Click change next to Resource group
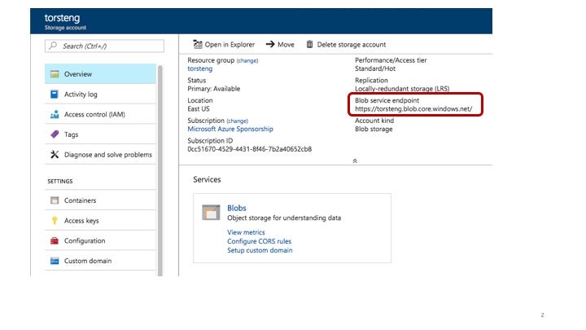 (247, 60)
